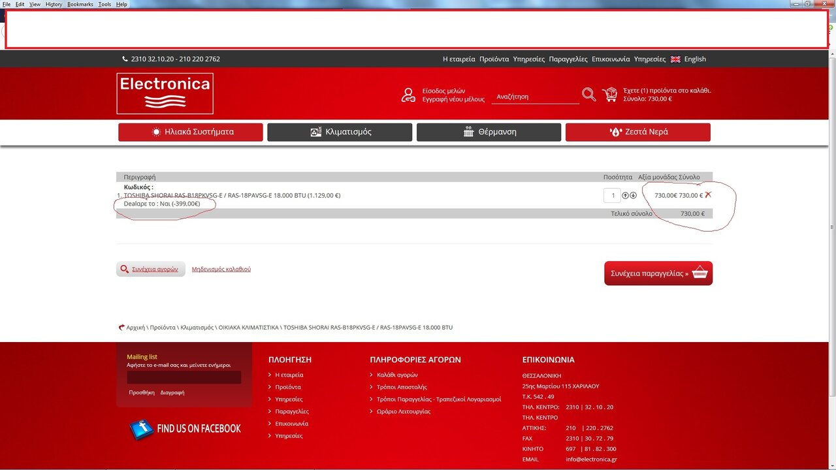836x470 pixels.
Task: Open footer link Η εταιρεία
Action: pos(289,375)
